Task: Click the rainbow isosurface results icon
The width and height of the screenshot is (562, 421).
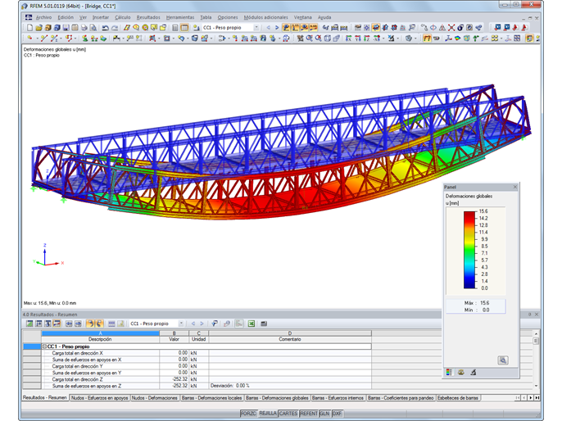Action: click(x=457, y=38)
